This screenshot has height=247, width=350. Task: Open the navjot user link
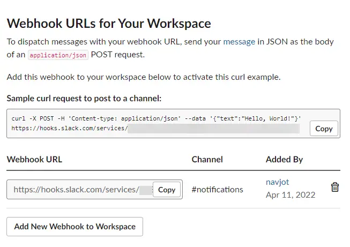pos(277,182)
